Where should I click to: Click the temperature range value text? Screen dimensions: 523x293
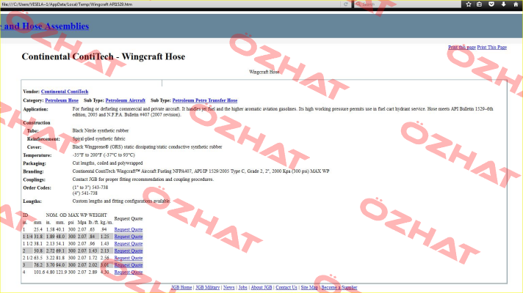pyautogui.click(x=104, y=155)
